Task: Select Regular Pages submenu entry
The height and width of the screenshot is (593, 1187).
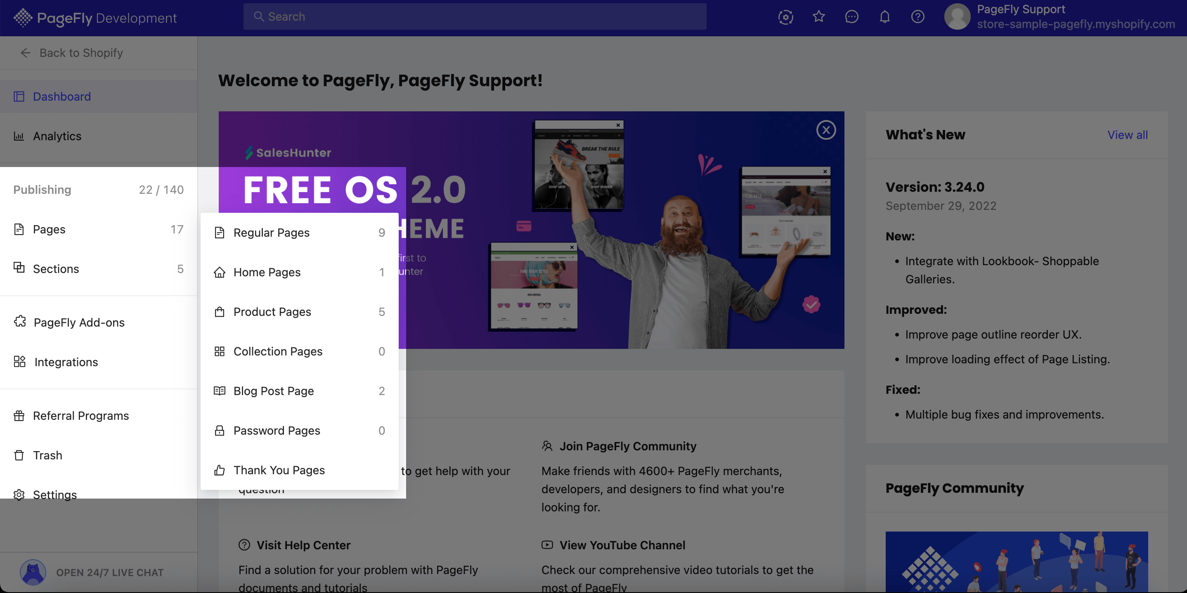Action: pos(300,233)
